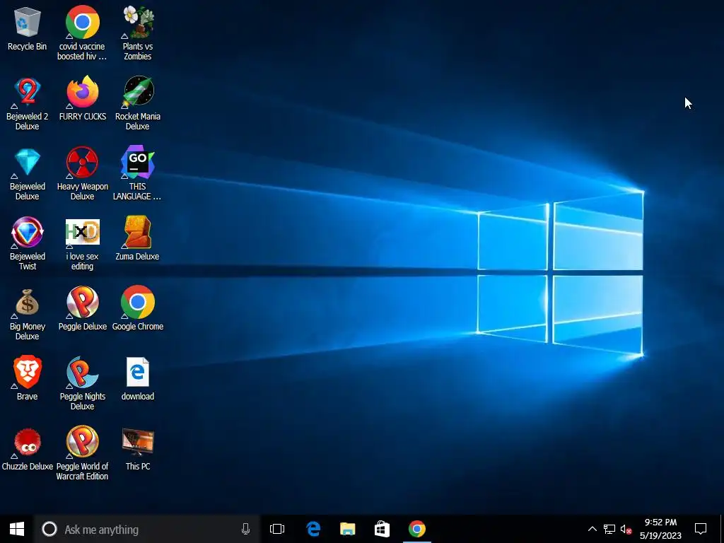Viewport: 724px width, 543px height.
Task: Launch Microsoft Edge from the taskbar
Action: tap(313, 529)
